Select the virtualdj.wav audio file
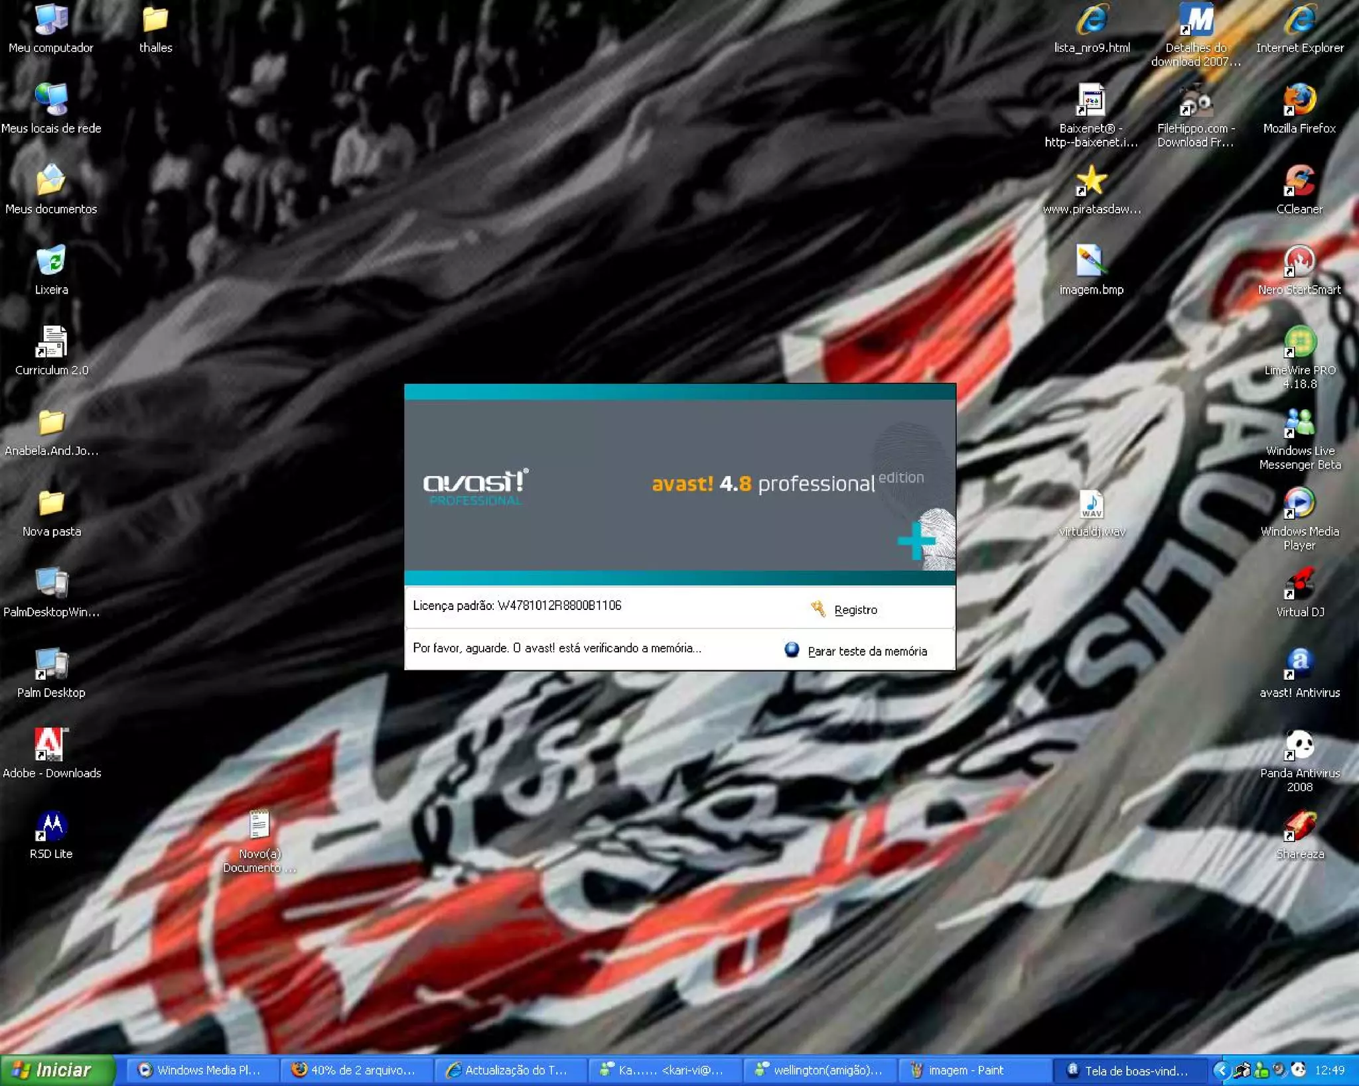This screenshot has height=1086, width=1359. coord(1090,504)
